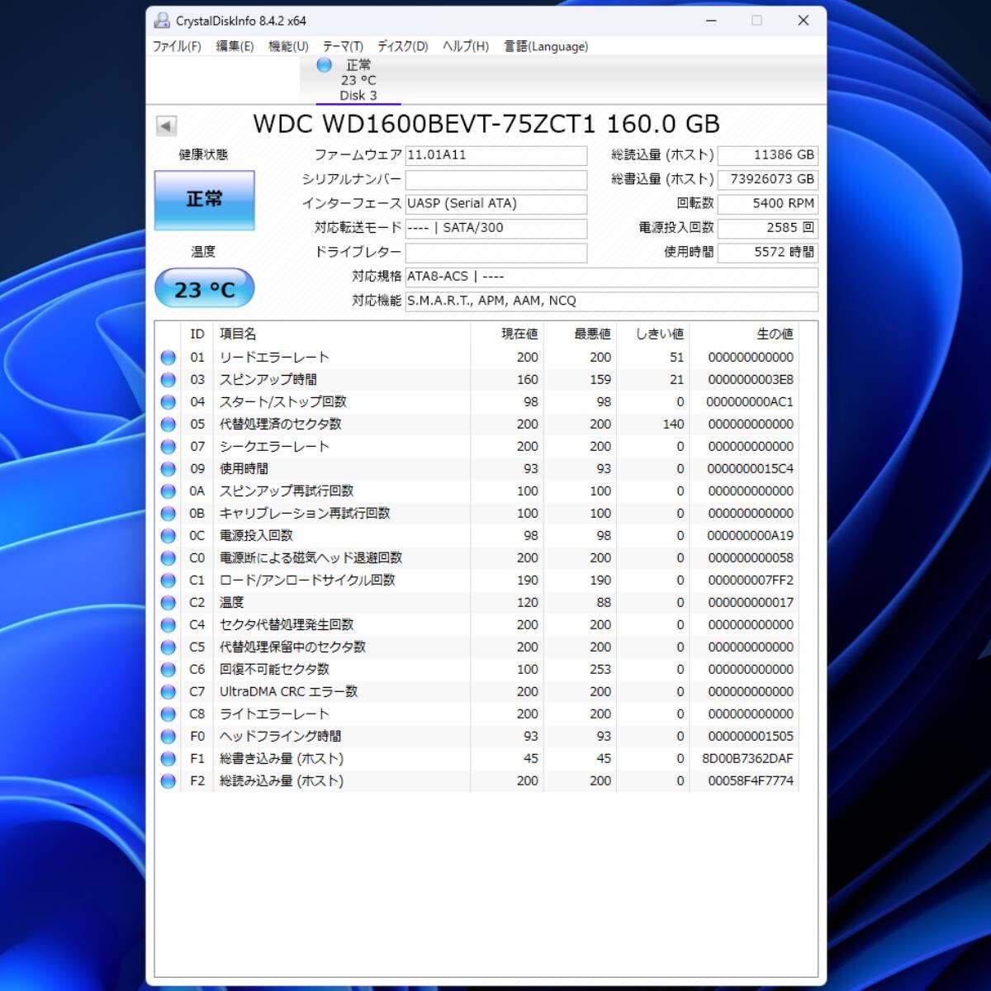
Task: Click the シリアルナンバー field
Action: coord(495,179)
